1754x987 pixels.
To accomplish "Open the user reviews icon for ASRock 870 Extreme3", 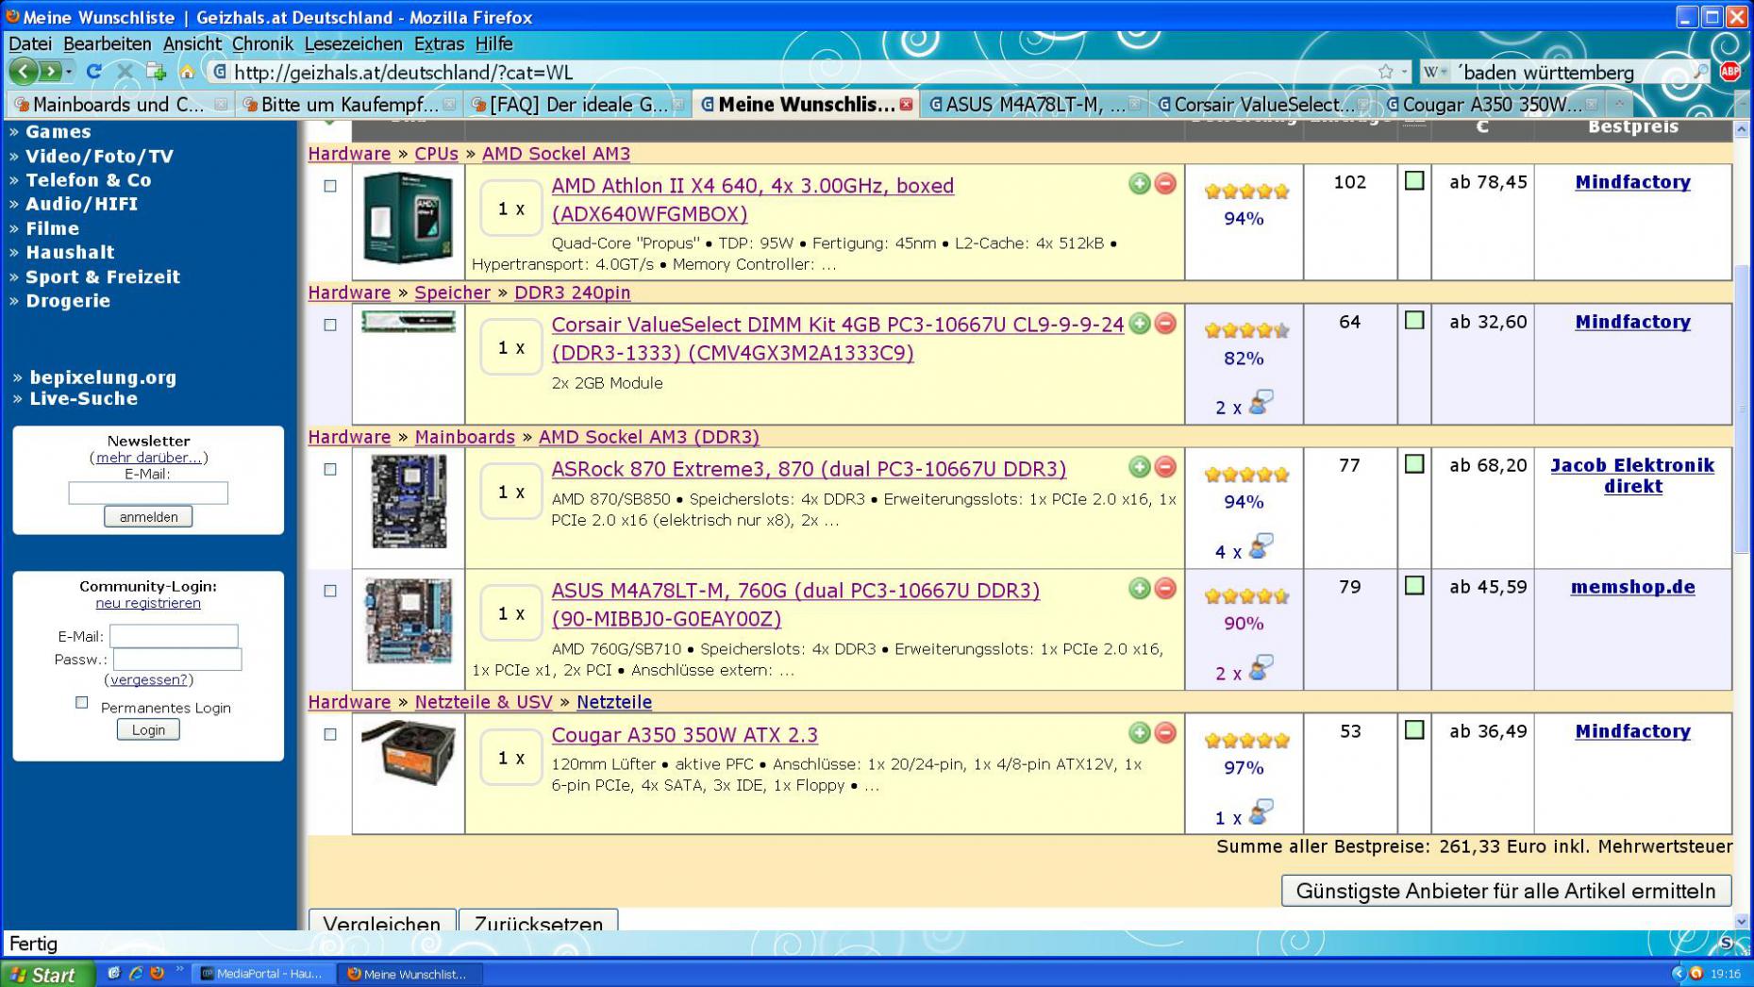I will [x=1261, y=548].
